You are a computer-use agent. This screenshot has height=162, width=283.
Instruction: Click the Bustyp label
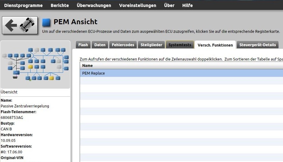[x=8, y=123]
